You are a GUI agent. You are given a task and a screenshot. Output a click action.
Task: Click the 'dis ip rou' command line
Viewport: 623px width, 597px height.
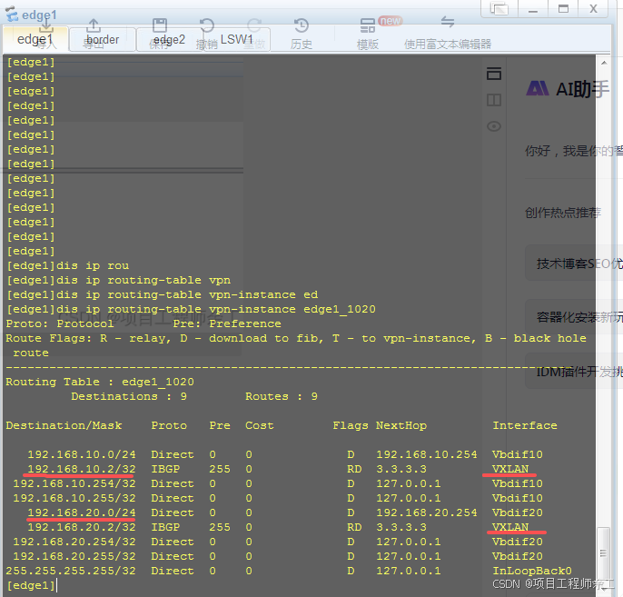click(x=68, y=265)
